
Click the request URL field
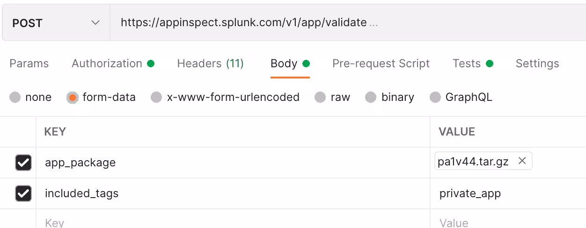tap(328, 22)
